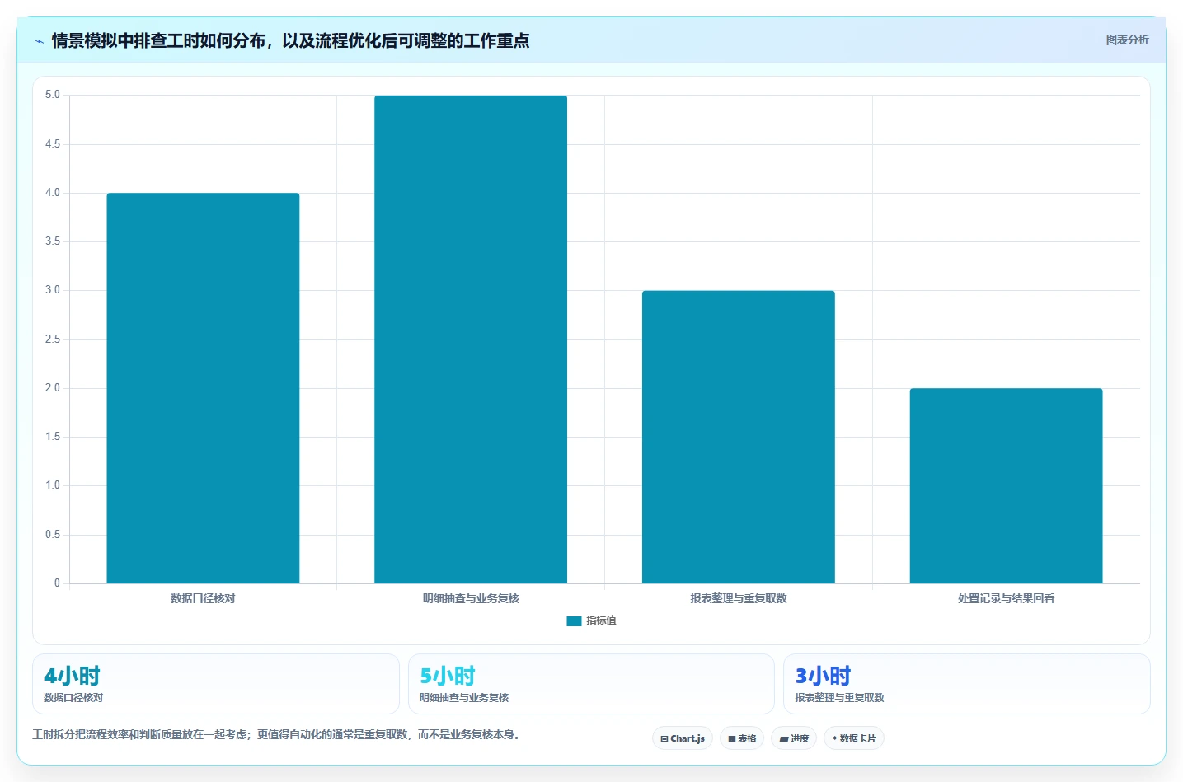Click the 报表整理与重复取数 bar in chart

[x=739, y=437]
